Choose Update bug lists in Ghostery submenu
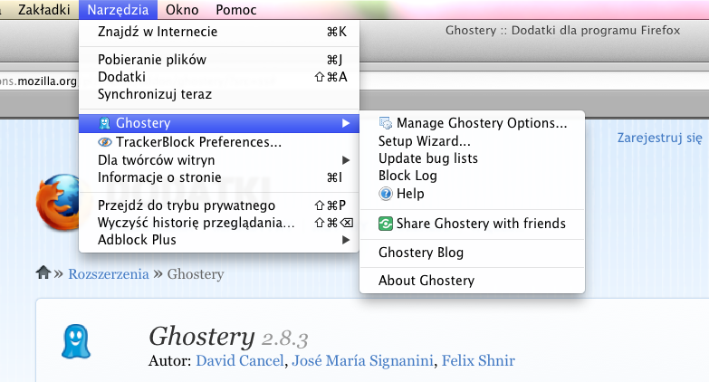Viewport: 709px width, 382px height. tap(427, 158)
